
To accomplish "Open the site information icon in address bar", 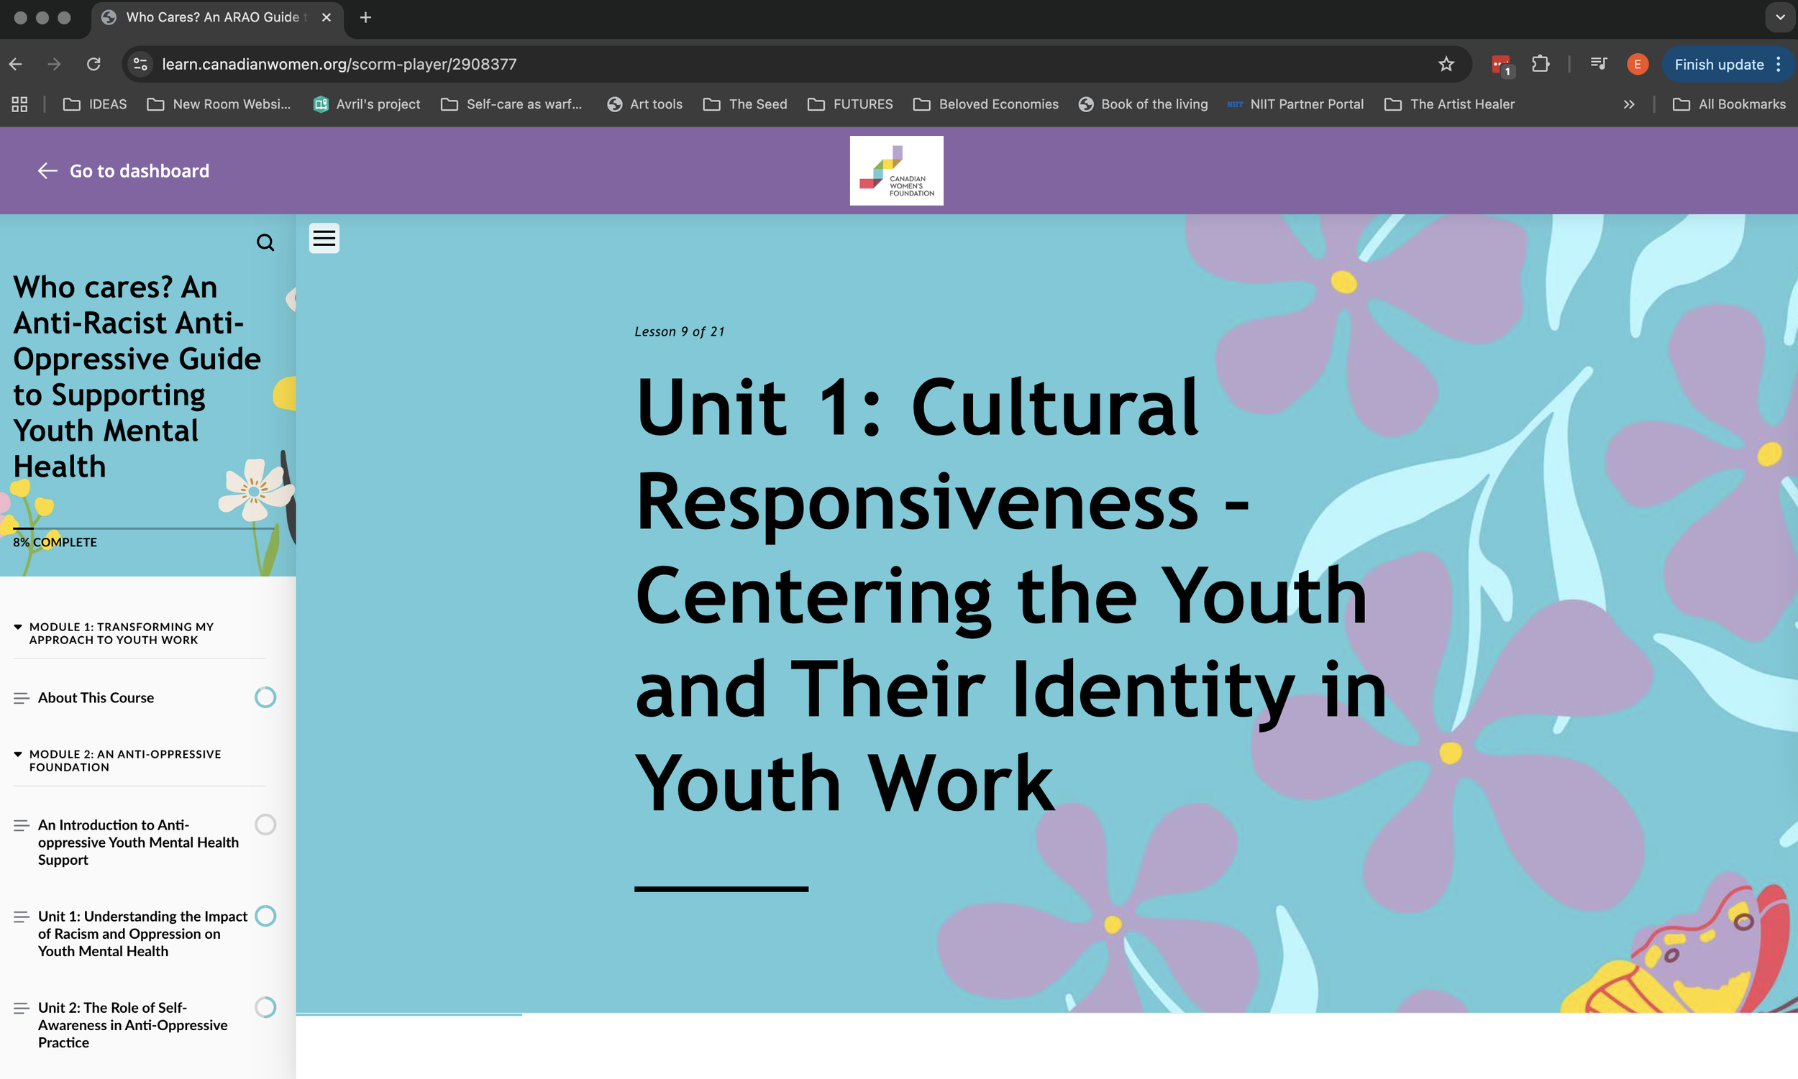I will click(140, 64).
